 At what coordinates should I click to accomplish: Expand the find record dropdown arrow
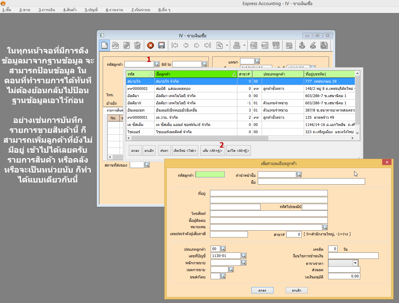pos(227,46)
